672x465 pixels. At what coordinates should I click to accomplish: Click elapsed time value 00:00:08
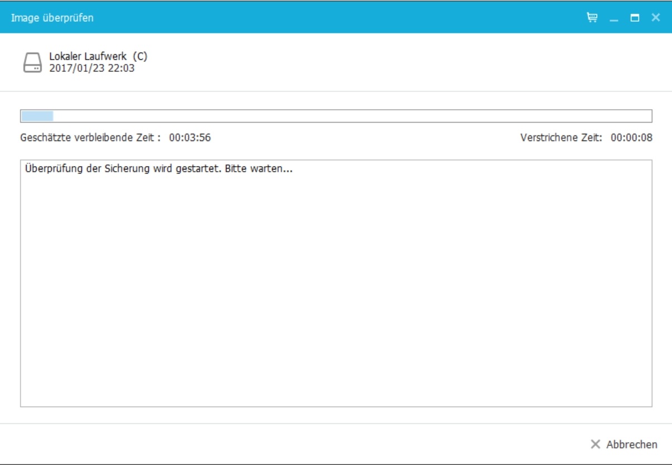631,138
